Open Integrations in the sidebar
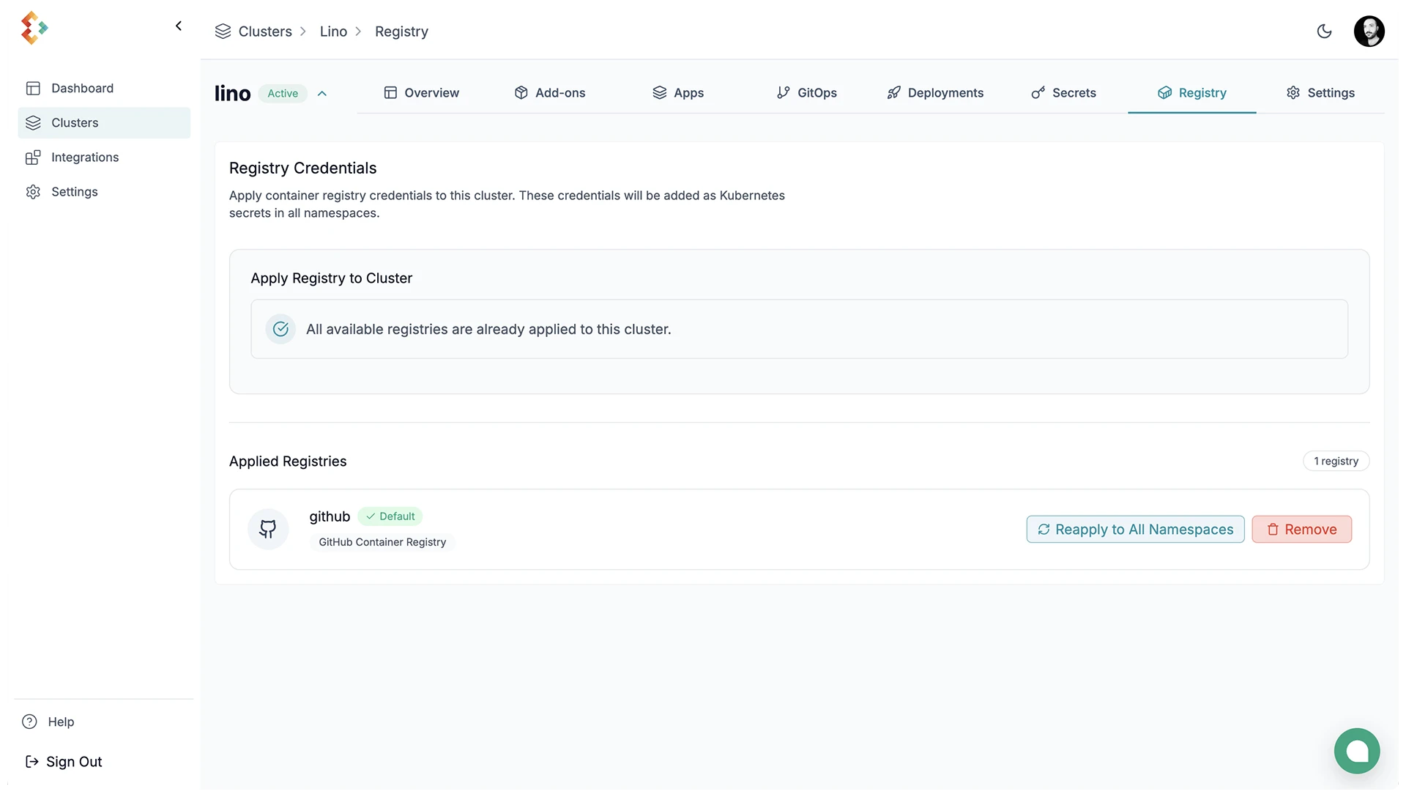The width and height of the screenshot is (1406, 797). coord(85,157)
